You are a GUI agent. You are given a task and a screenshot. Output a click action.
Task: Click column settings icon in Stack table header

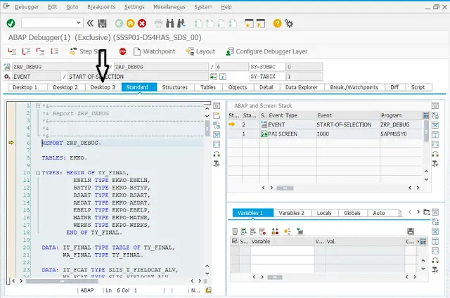point(425,115)
